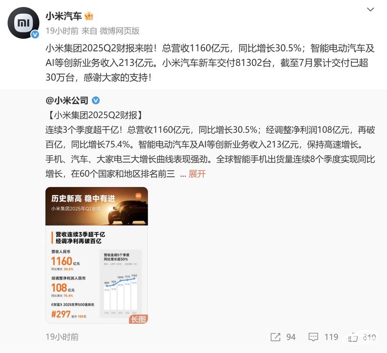
Task: Click the crown membership badge icon
Action: (88, 16)
